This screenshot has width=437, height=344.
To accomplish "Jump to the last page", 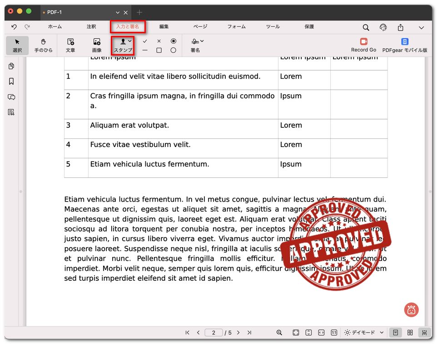I will point(249,333).
